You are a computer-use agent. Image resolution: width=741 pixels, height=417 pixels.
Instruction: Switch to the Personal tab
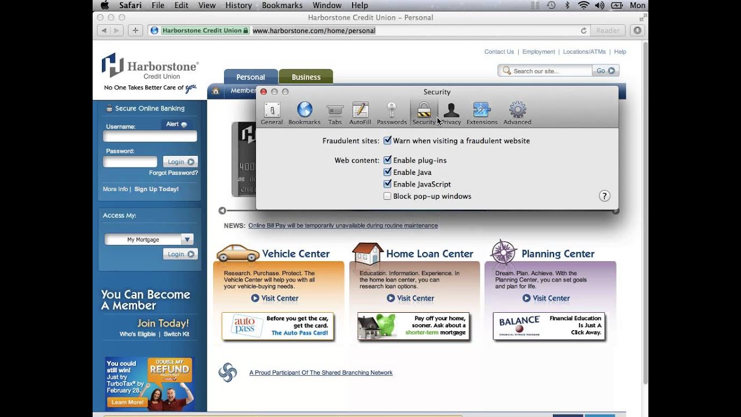(x=251, y=77)
